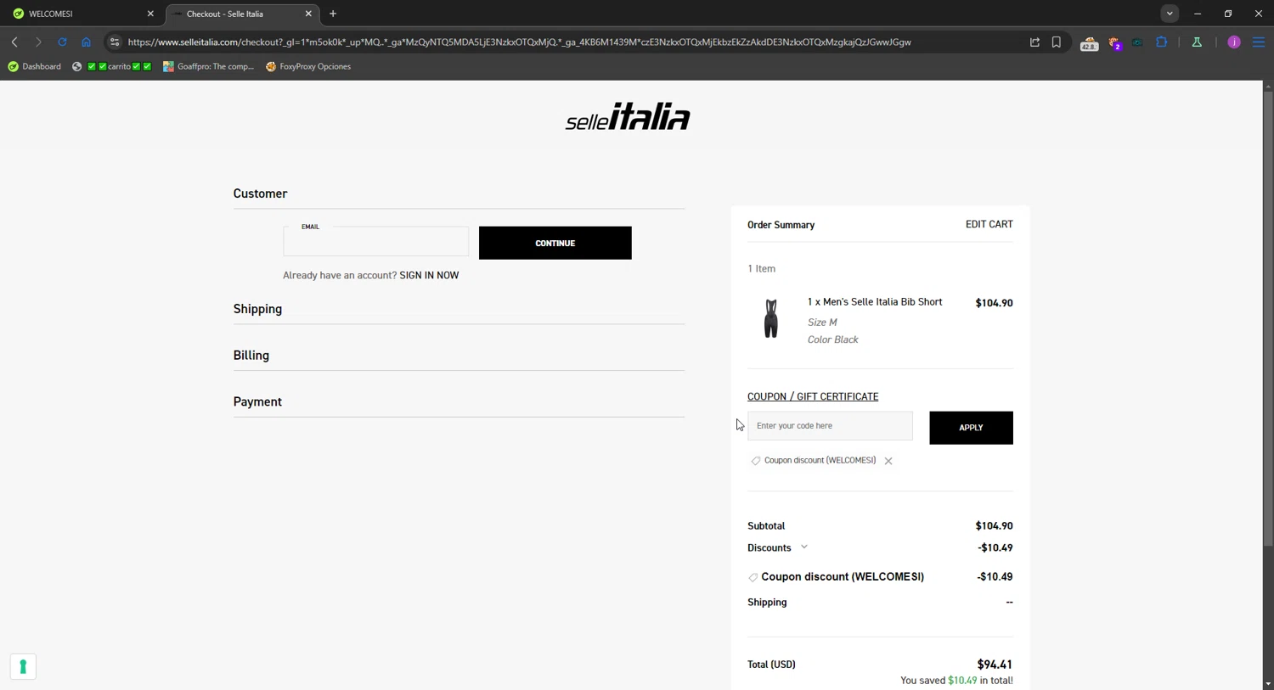Image resolution: width=1274 pixels, height=690 pixels.
Task: Open the green floating badge icon
Action: (23, 667)
